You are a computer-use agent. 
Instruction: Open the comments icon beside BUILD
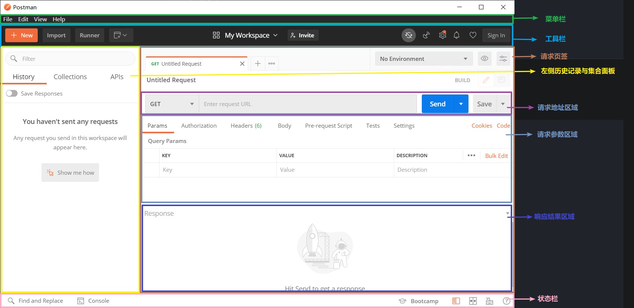[x=501, y=80]
